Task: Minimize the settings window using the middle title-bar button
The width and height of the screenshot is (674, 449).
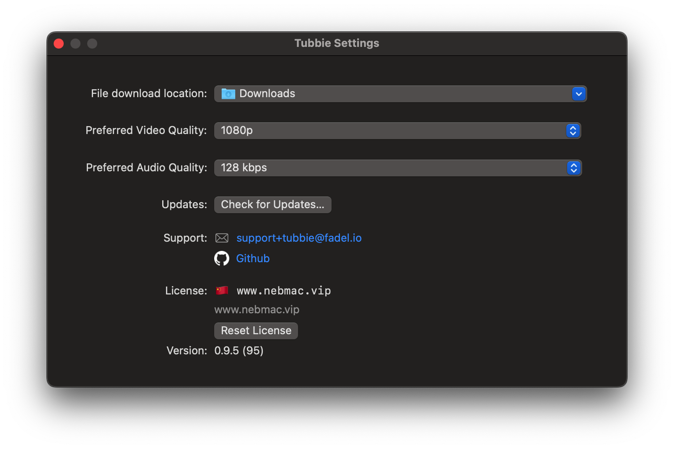Action: [75, 44]
